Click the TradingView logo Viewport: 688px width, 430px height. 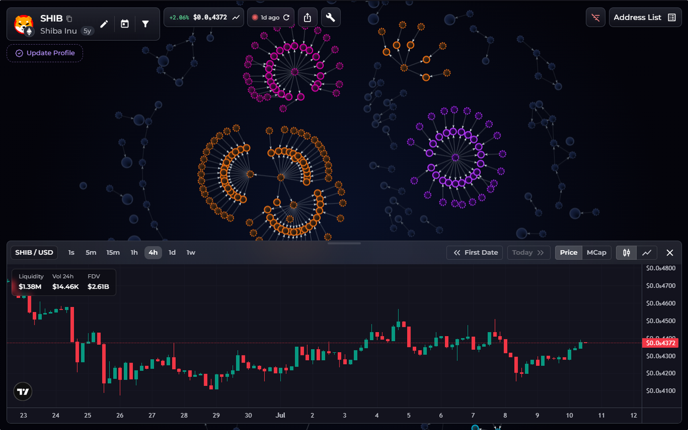click(x=23, y=392)
